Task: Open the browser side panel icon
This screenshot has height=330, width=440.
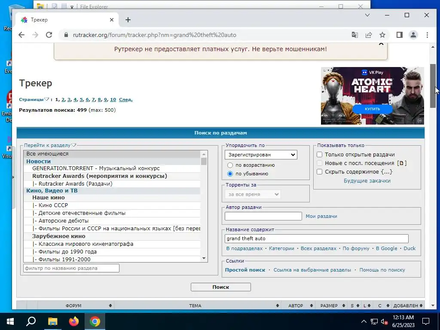Action: pyautogui.click(x=400, y=35)
